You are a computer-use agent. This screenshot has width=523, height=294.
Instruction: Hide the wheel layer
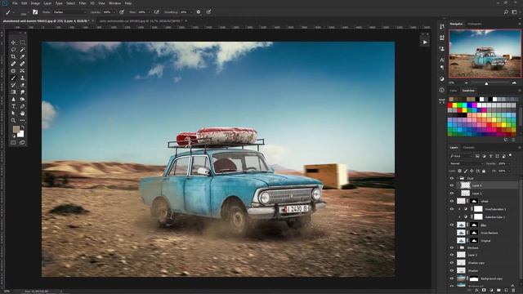click(x=452, y=201)
